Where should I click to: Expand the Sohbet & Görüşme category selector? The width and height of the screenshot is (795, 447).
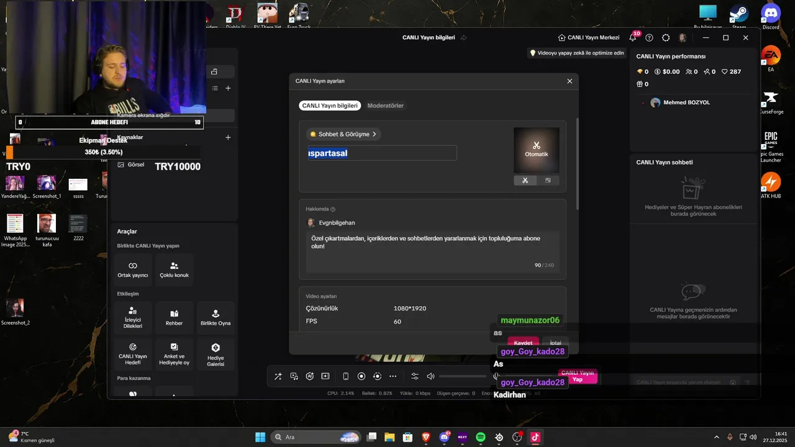point(343,134)
